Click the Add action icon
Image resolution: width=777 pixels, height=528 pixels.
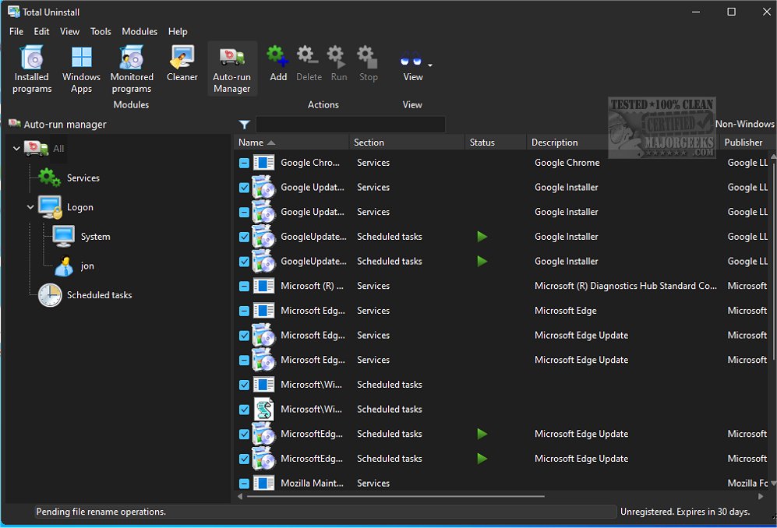point(278,64)
